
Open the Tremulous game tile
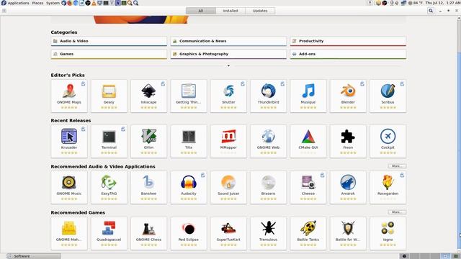coord(268,233)
